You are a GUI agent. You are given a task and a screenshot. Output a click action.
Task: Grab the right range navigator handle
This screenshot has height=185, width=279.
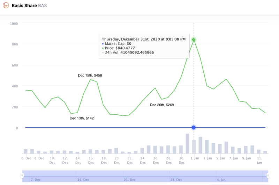(x=268, y=176)
